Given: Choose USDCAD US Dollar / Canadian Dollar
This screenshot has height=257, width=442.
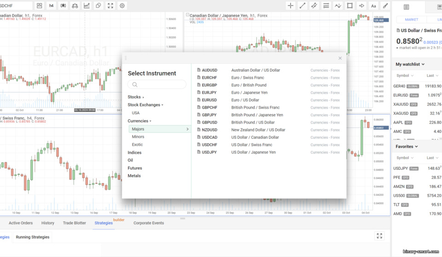Looking at the screenshot, I should [x=268, y=137].
